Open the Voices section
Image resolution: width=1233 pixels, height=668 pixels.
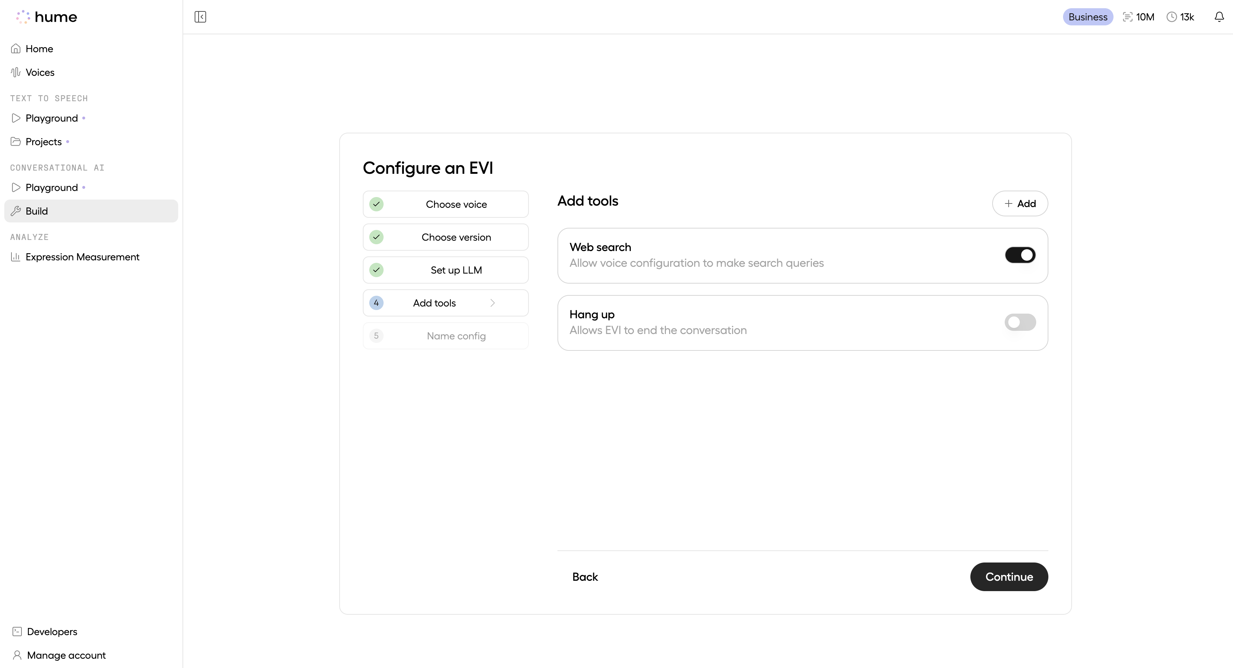click(x=40, y=72)
